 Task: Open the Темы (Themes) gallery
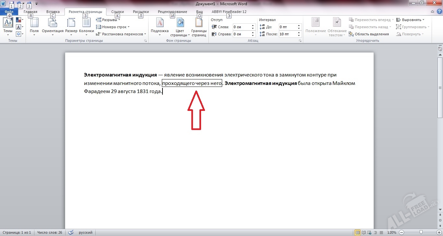point(8,27)
